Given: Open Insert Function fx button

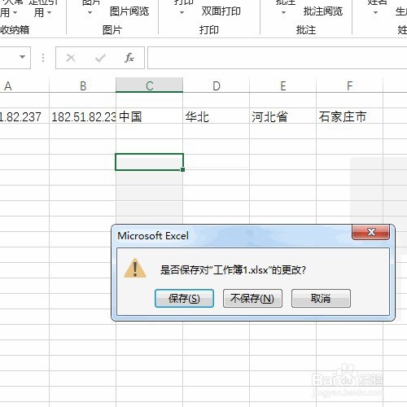Looking at the screenshot, I should point(129,58).
